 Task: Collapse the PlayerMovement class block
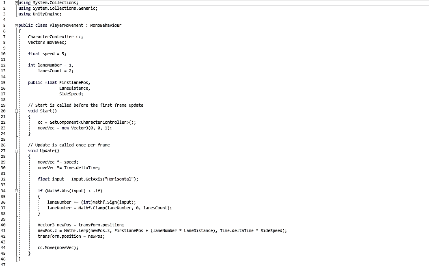pos(17,25)
